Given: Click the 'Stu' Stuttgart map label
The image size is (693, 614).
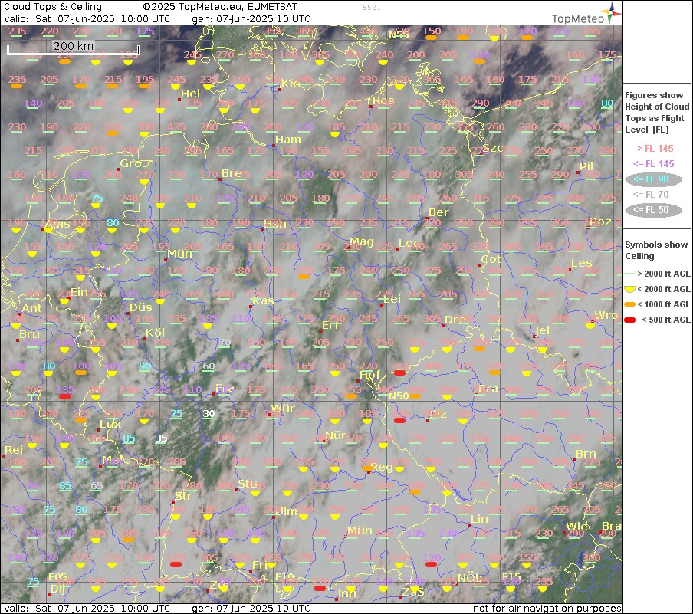Looking at the screenshot, I should [248, 484].
